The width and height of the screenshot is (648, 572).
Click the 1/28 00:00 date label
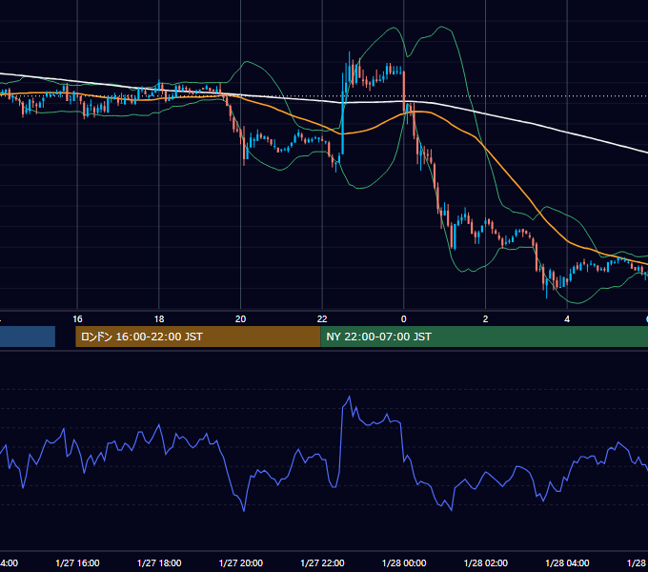(x=404, y=562)
